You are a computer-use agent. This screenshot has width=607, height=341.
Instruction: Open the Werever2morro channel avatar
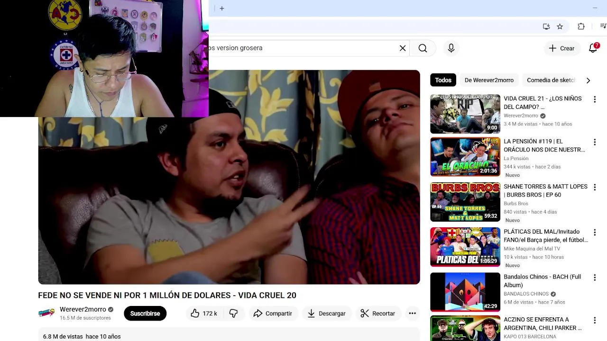[x=46, y=313]
